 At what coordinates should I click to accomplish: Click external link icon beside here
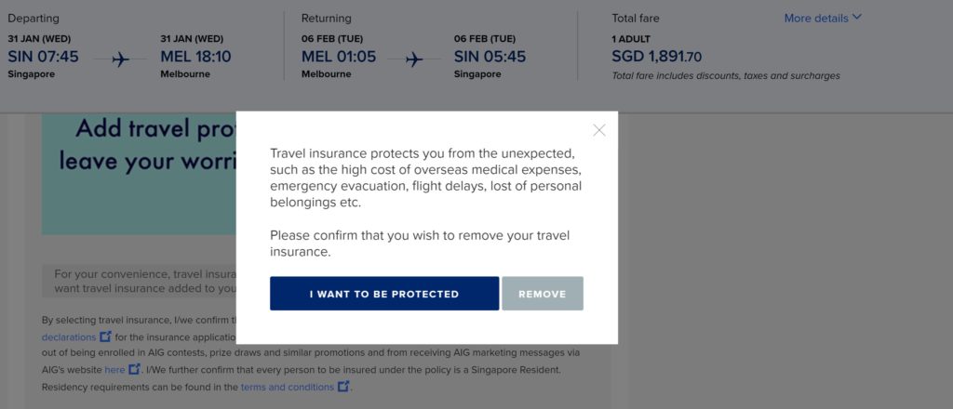pyautogui.click(x=134, y=369)
